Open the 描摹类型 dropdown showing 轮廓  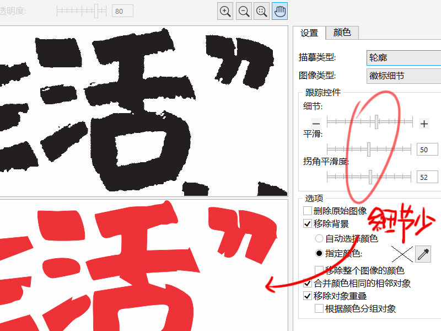tap(404, 58)
